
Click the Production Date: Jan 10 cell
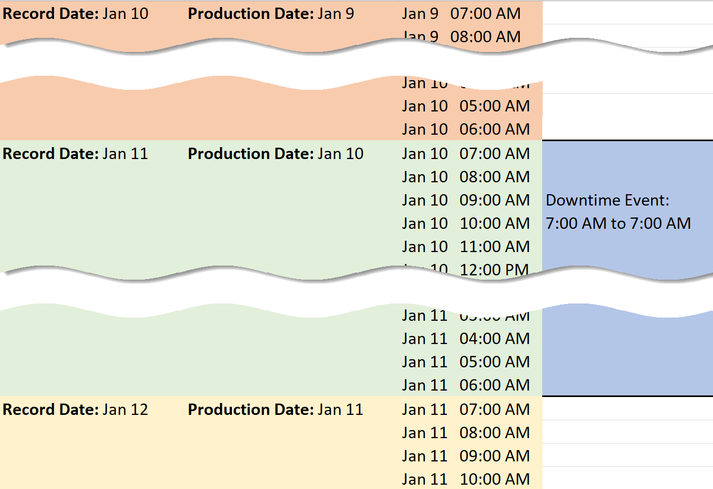tap(276, 154)
